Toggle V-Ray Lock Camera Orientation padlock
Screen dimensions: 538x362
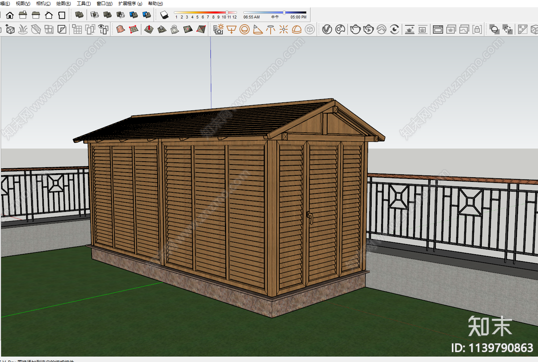point(477,29)
